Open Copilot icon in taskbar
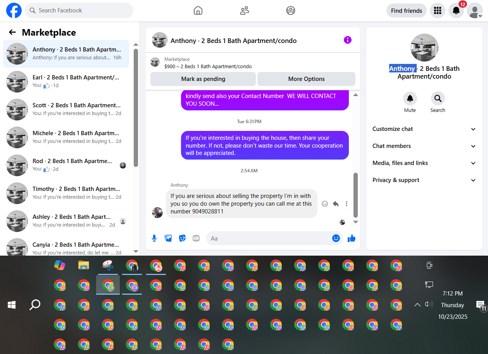488x354 pixels. tap(60, 265)
